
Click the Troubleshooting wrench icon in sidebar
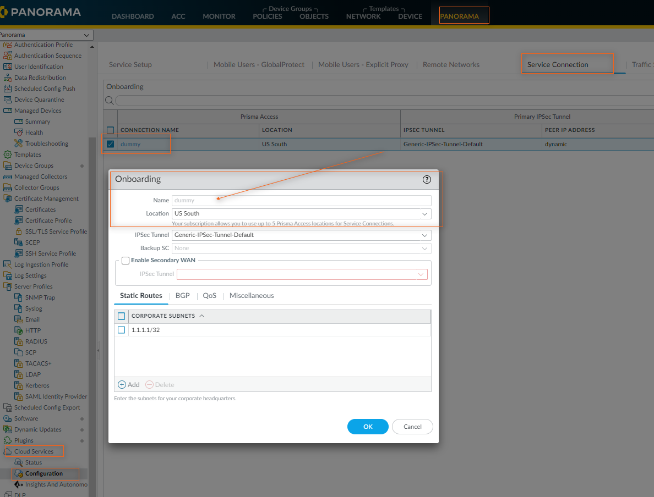19,143
